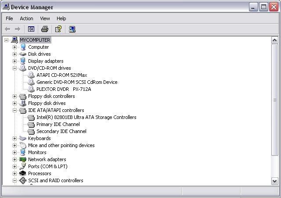The image size is (281, 198).
Task: Click the PLEXTOR DVDR PX-712A icon
Action: (x=31, y=89)
